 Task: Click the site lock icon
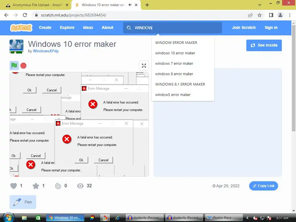[x=36, y=15]
